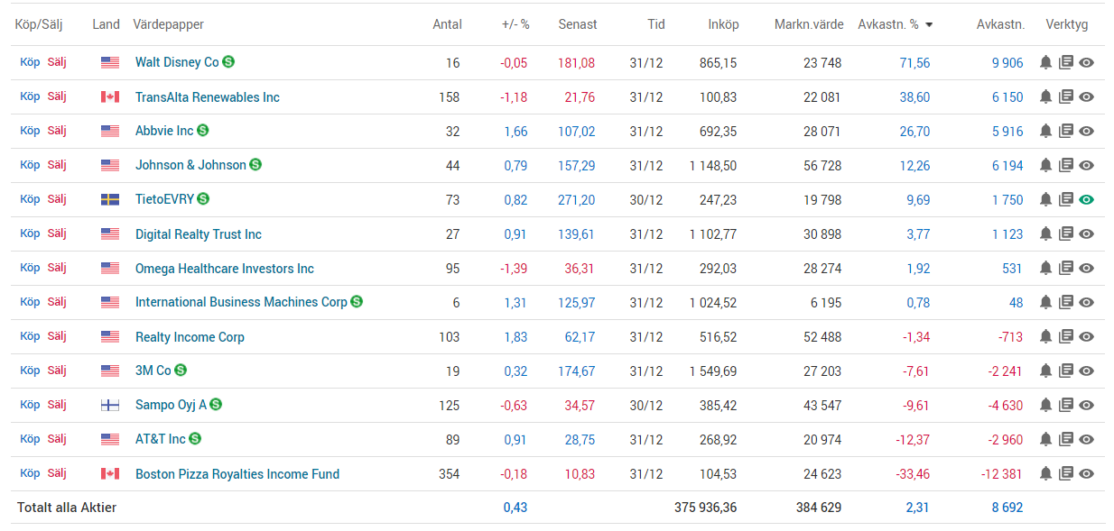Toggle eye icon for Sampo Oyj A

click(1087, 405)
